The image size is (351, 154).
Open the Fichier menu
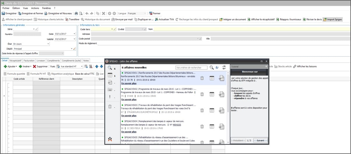(x=6, y=8)
